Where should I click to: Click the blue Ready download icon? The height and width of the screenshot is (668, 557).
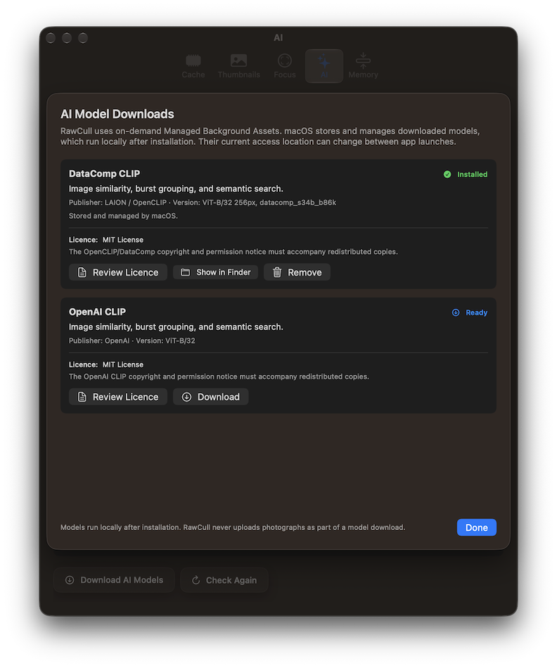[x=456, y=312]
